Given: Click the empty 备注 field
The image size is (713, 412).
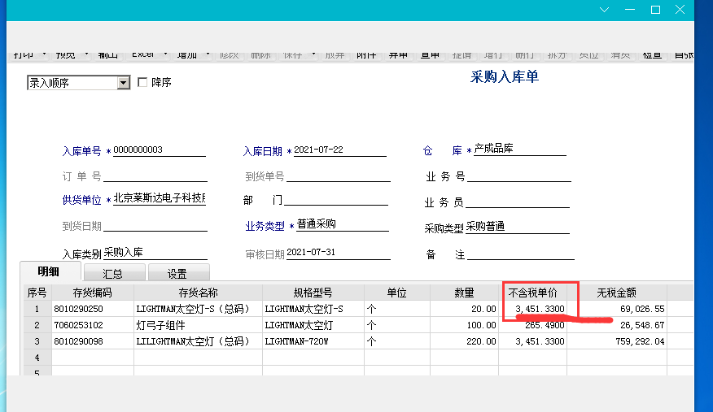Looking at the screenshot, I should point(521,254).
